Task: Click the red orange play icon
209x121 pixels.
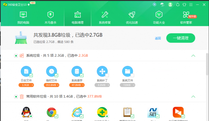Action: pos(178,112)
